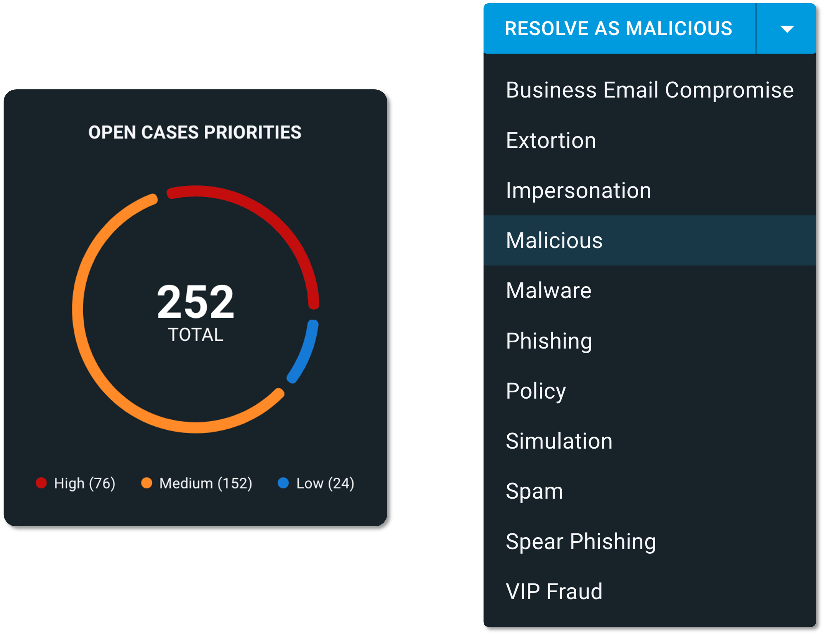The image size is (824, 635).
Task: Select Phishing from the dropdown list
Action: click(650, 341)
